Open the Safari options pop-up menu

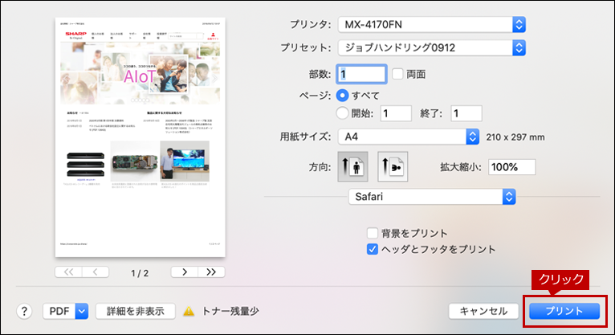coord(432,197)
